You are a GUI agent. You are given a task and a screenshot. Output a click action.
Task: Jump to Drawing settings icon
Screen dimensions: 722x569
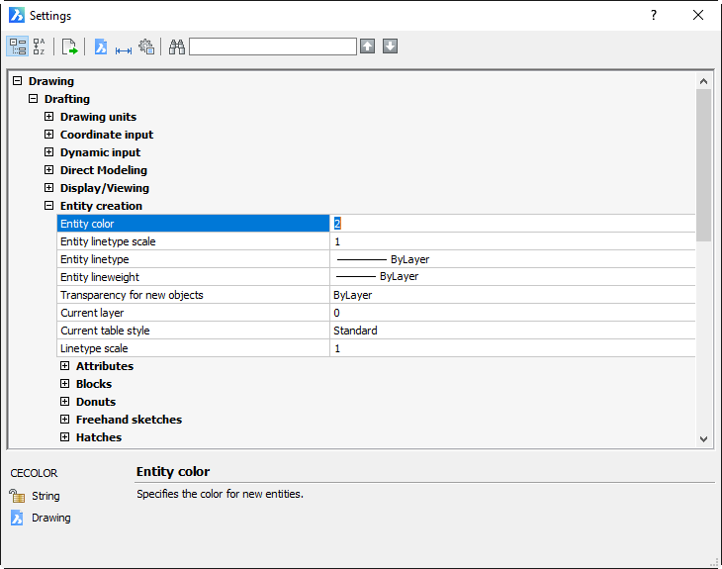tap(101, 47)
